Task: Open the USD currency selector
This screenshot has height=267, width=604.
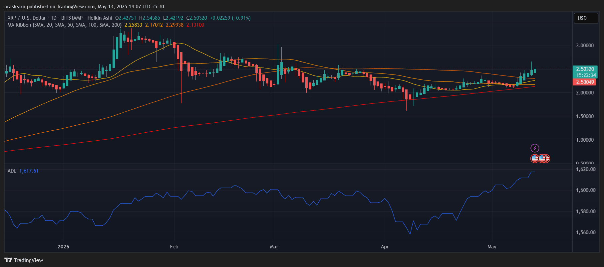Action: pos(586,18)
